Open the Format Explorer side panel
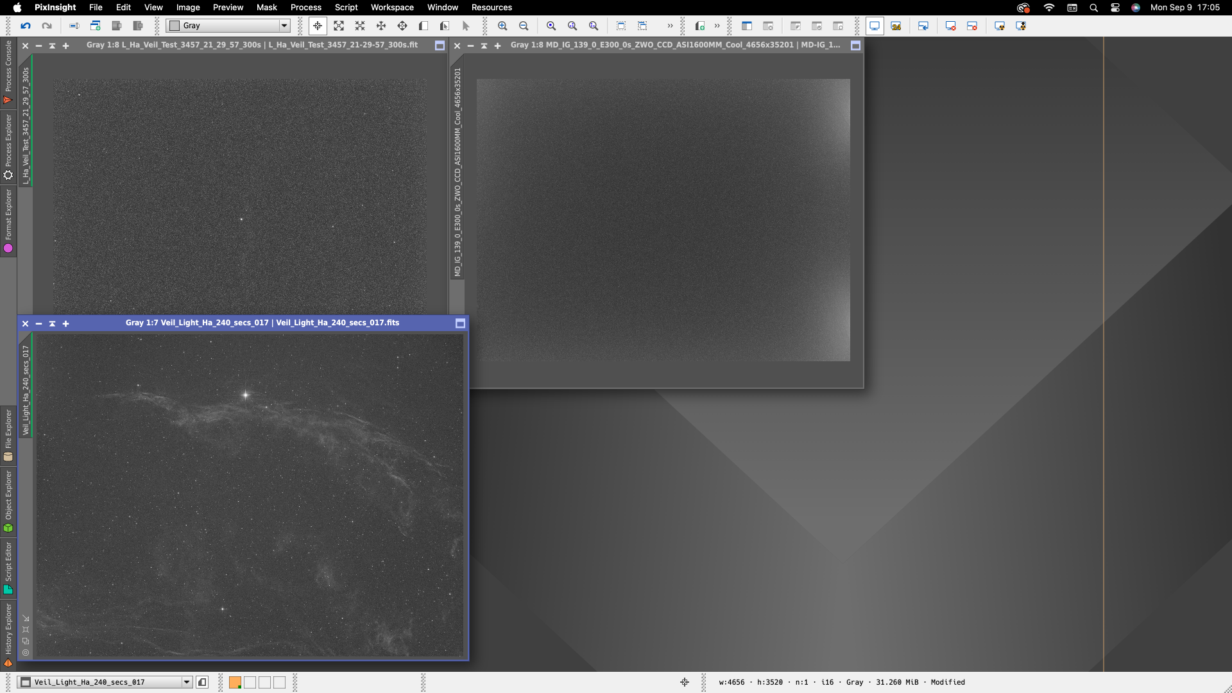 (x=8, y=221)
